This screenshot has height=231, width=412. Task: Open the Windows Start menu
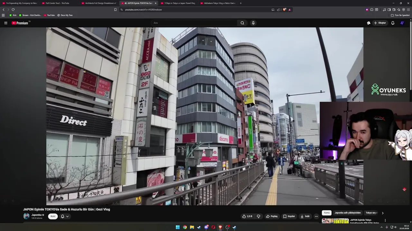click(178, 227)
